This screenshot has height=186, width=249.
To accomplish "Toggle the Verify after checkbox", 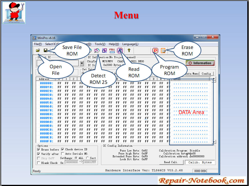I will pos(39,154).
